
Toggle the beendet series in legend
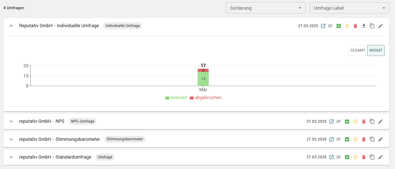click(x=176, y=98)
